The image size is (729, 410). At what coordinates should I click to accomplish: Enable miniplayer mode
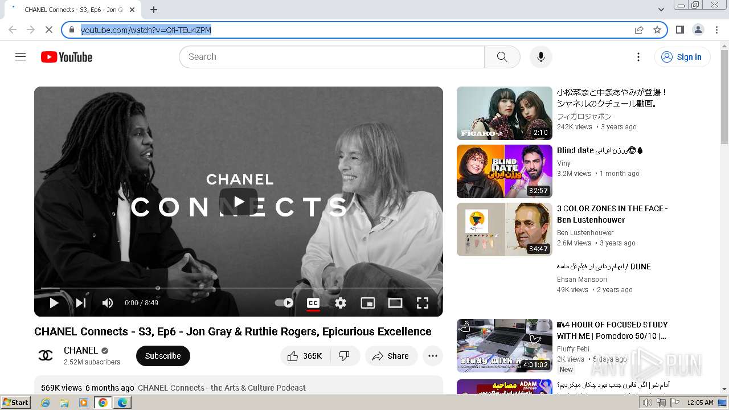pyautogui.click(x=368, y=303)
